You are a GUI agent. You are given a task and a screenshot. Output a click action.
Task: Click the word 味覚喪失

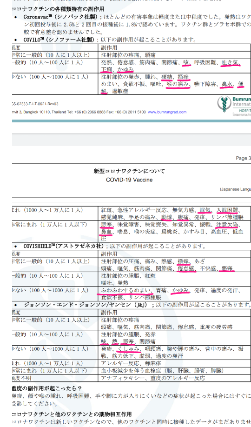point(156,225)
